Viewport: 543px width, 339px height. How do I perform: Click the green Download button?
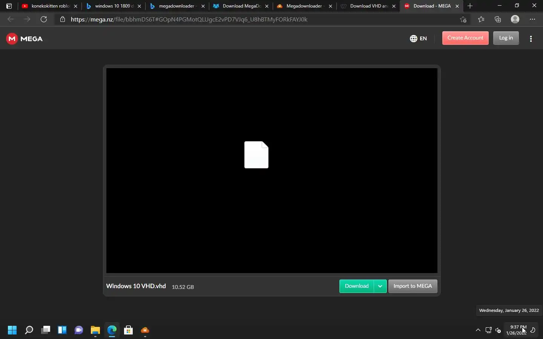(357, 286)
